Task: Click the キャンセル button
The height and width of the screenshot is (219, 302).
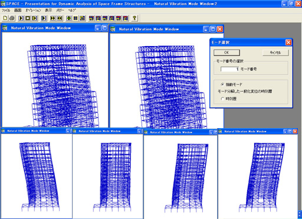Action: point(275,53)
